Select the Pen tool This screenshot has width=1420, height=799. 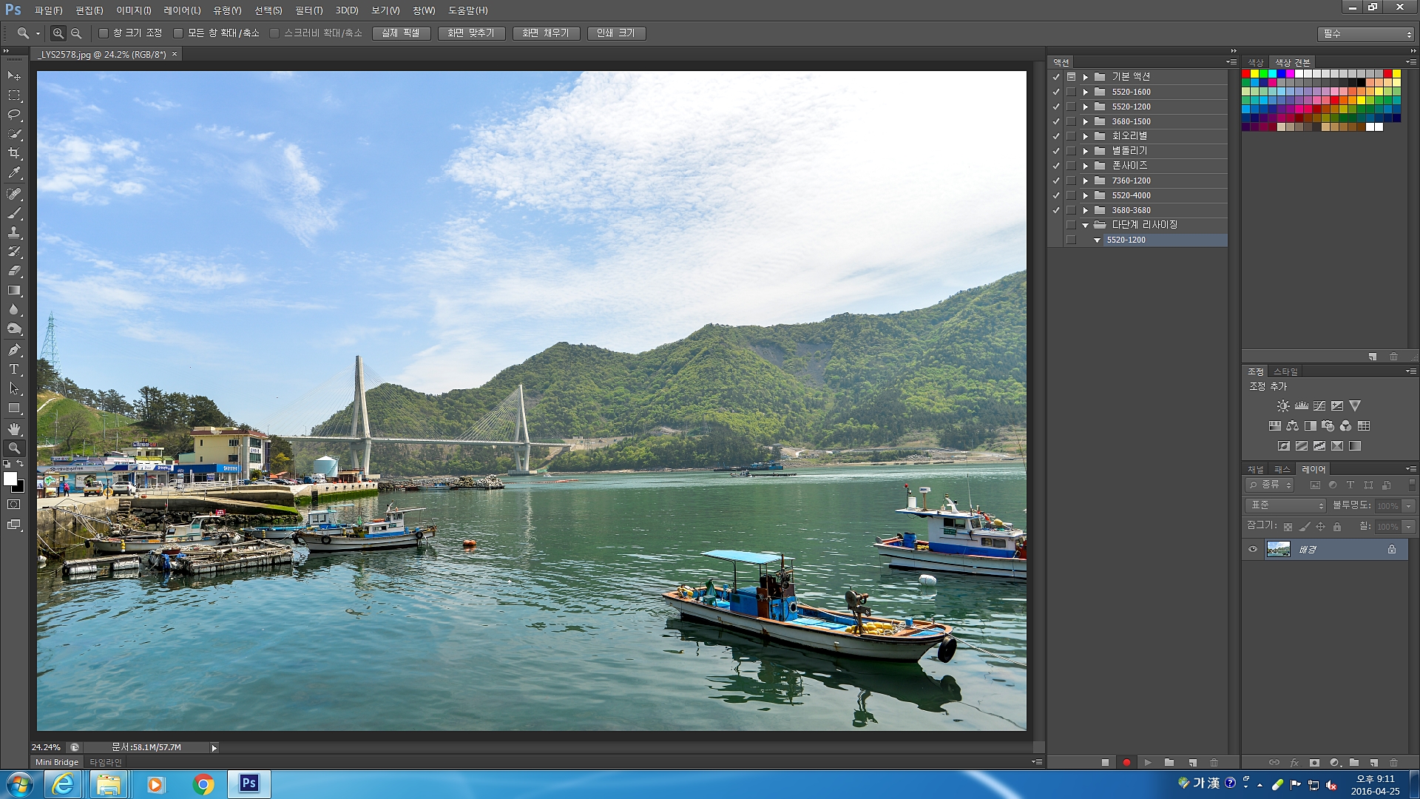(14, 349)
